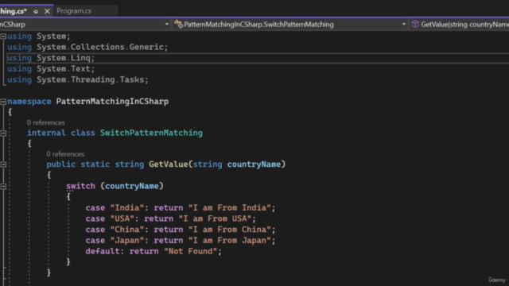Click the switch keyword
The height and width of the screenshot is (286, 509).
pos(80,186)
